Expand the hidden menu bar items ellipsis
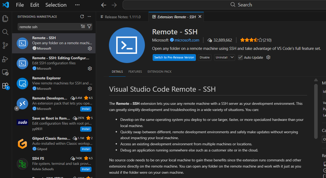 (77, 5)
